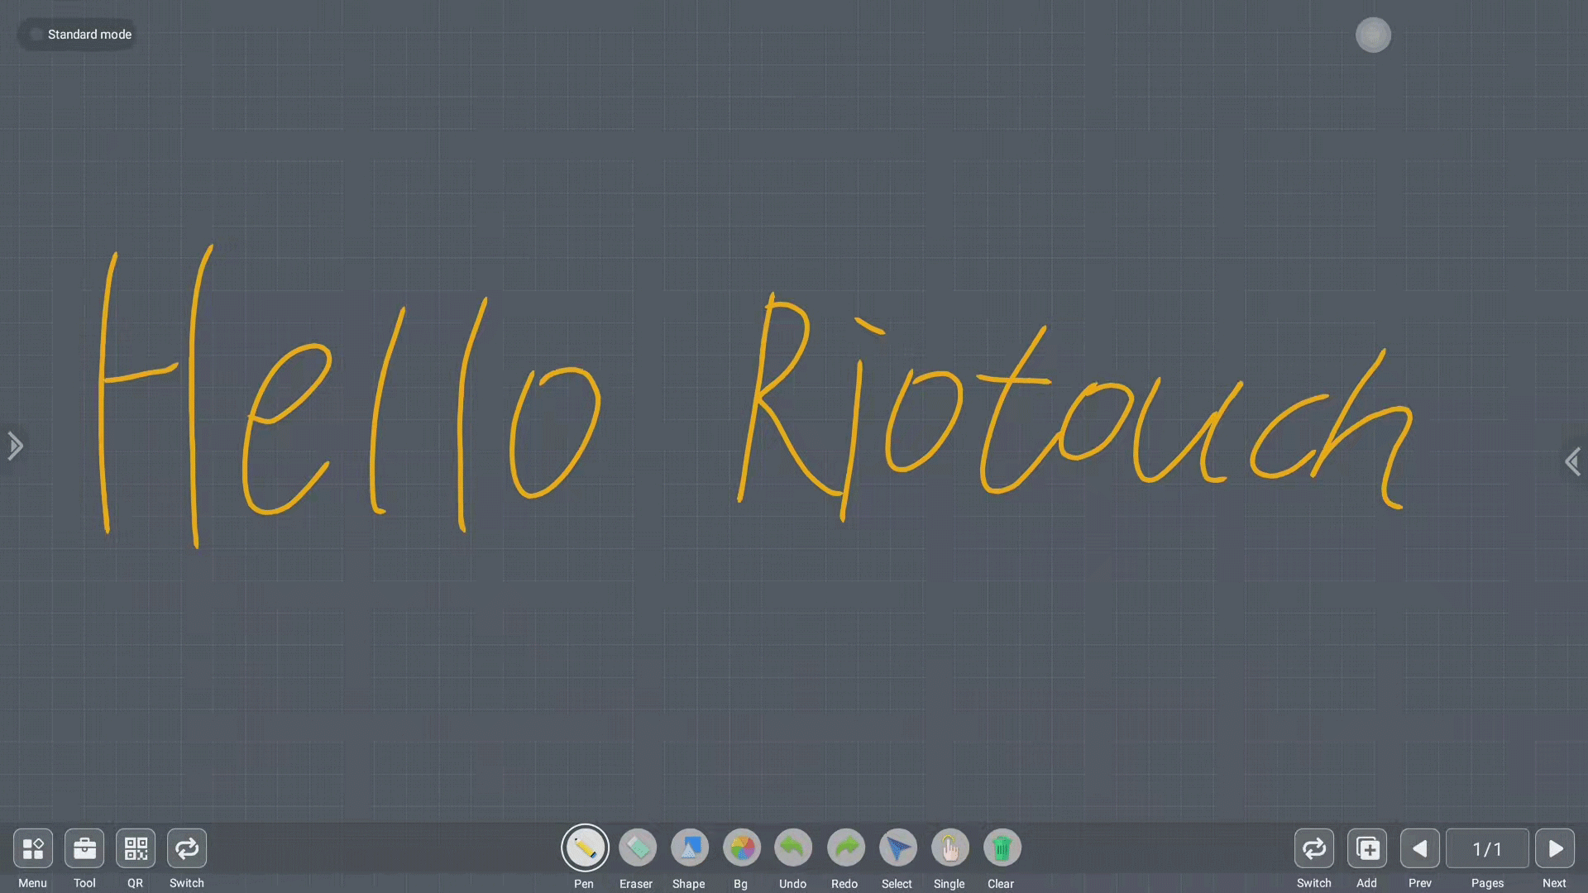Activate the Select pointer tool
This screenshot has width=1588, height=893.
[897, 848]
